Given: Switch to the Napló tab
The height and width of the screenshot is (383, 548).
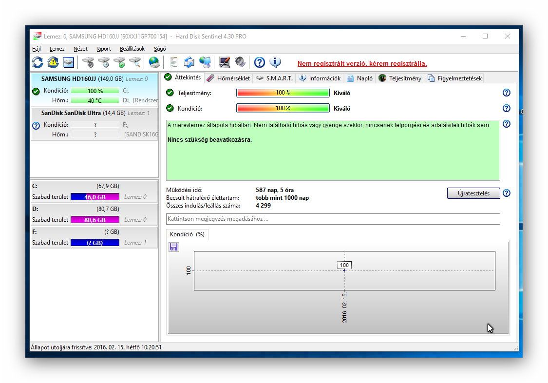Looking at the screenshot, I should (359, 78).
